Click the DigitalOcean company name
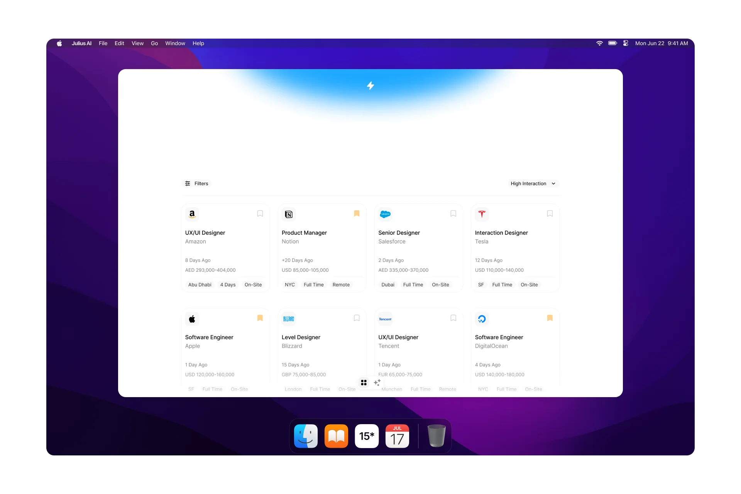This screenshot has height=494, width=741. tap(491, 346)
